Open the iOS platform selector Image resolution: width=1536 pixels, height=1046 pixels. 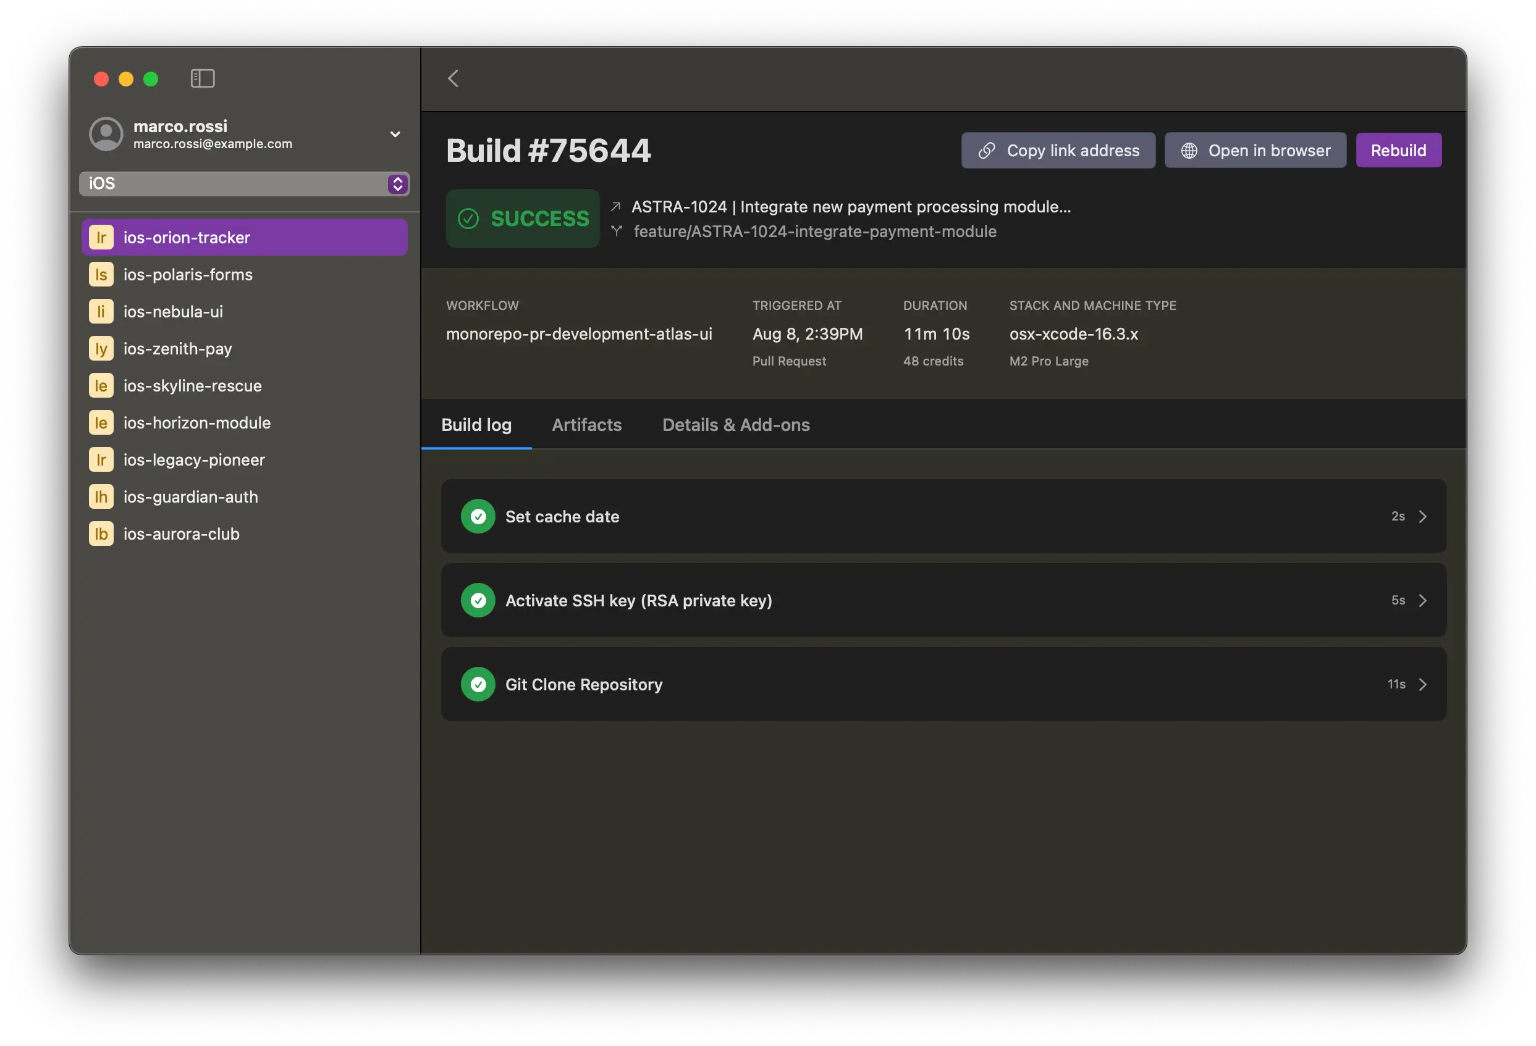245,183
